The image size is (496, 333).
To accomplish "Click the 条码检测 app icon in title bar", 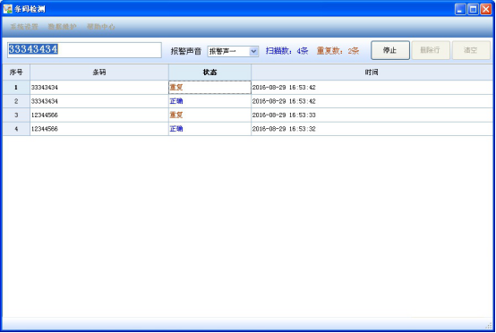I will click(x=7, y=9).
